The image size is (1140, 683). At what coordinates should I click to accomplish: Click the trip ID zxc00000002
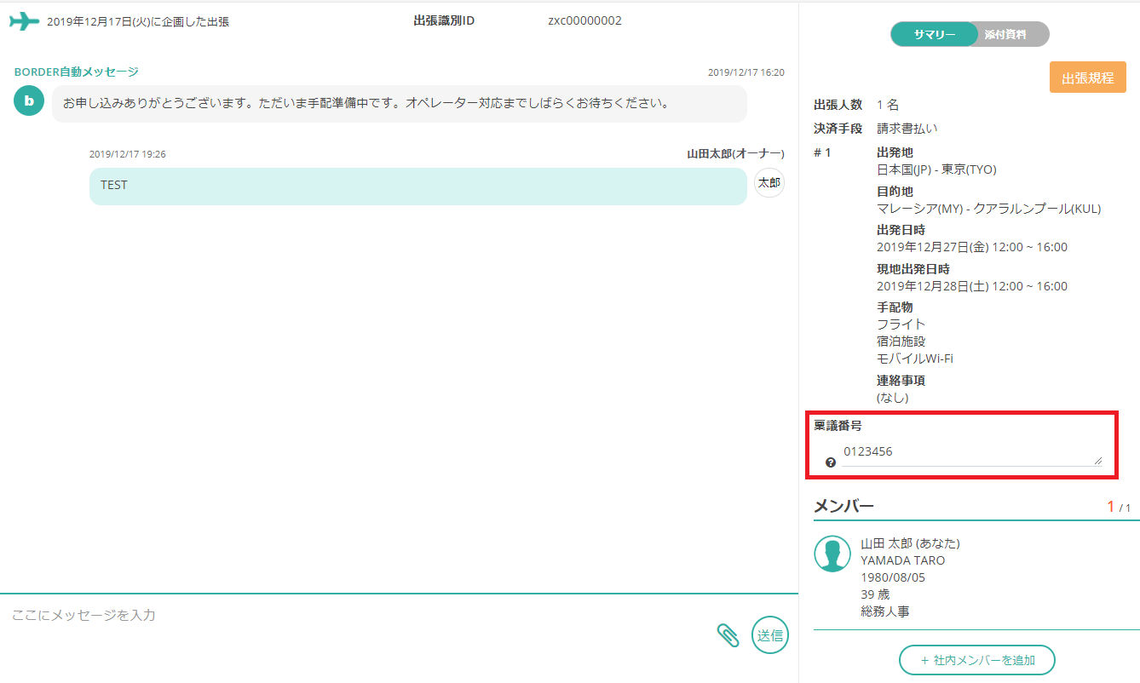click(x=584, y=20)
